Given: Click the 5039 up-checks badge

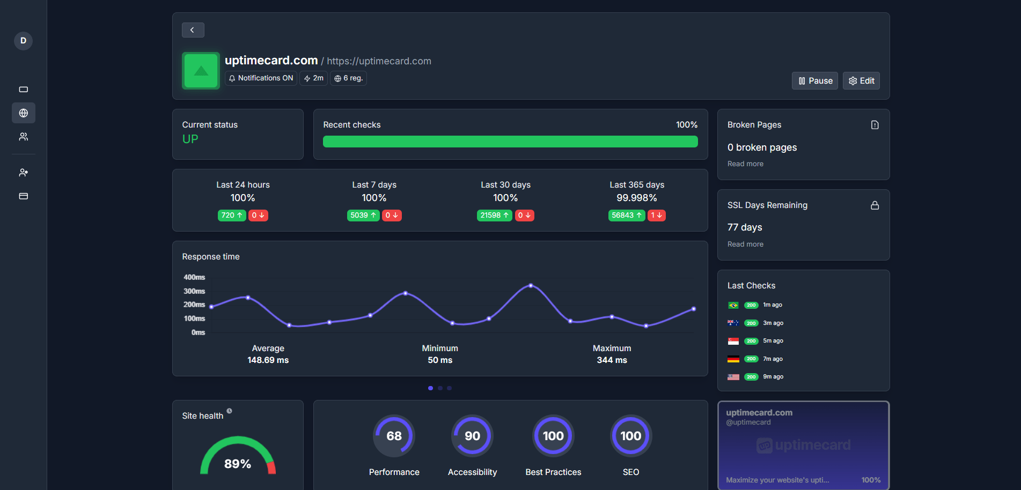Looking at the screenshot, I should click(363, 216).
